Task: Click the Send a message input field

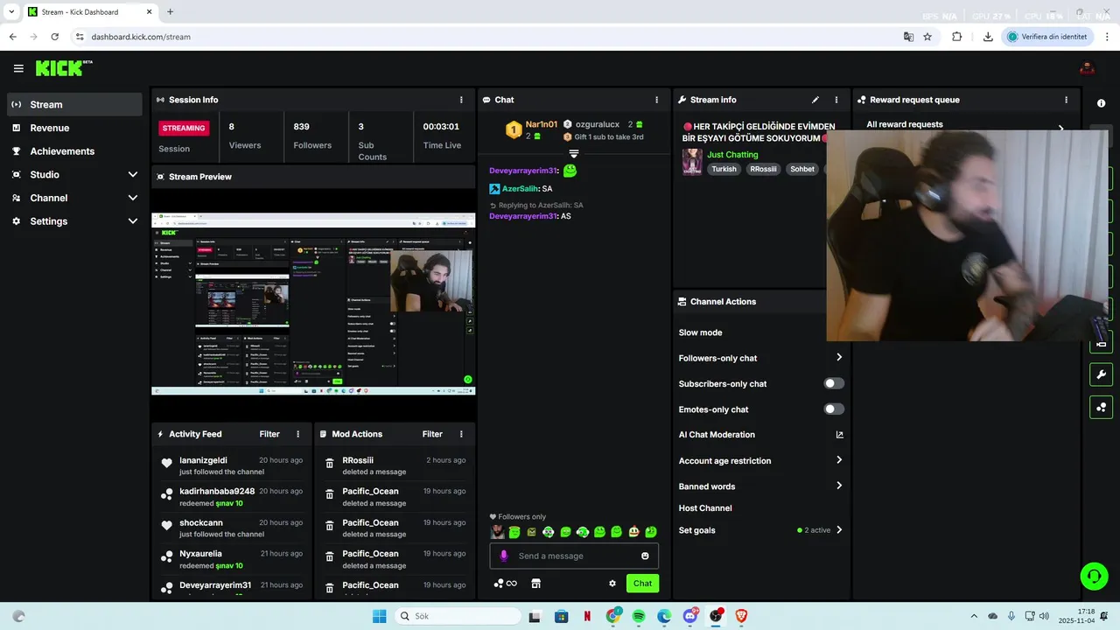Action: 574,556
